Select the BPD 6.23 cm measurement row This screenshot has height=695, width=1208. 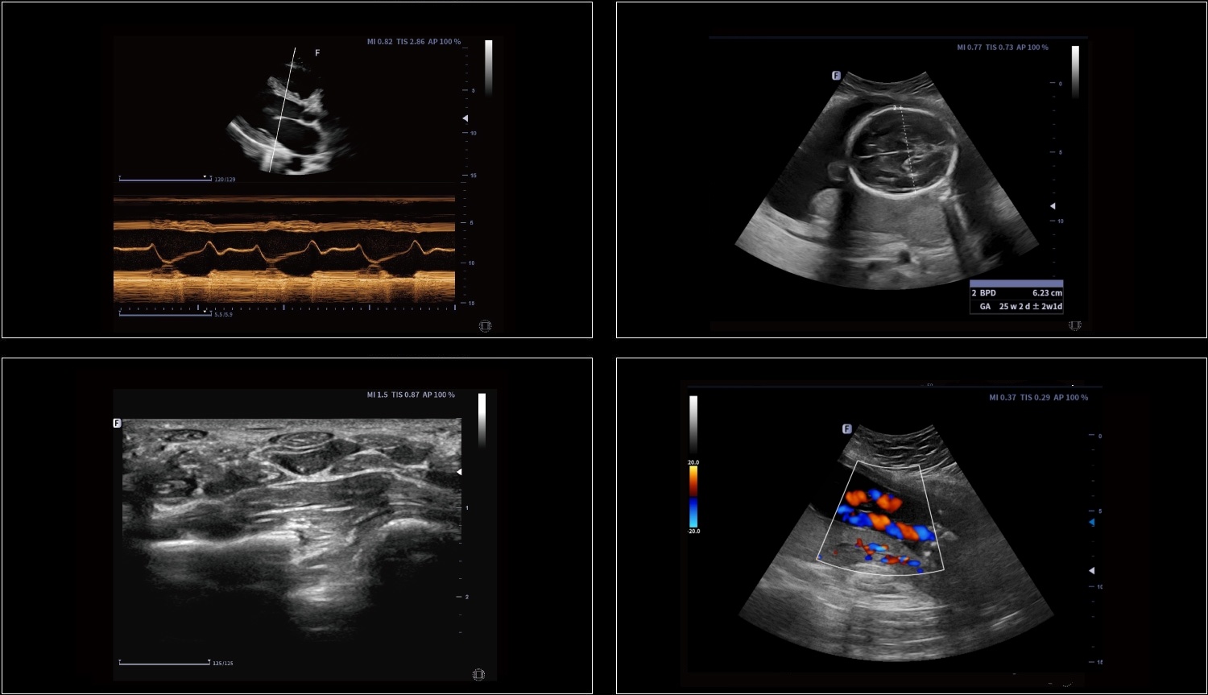point(1016,293)
